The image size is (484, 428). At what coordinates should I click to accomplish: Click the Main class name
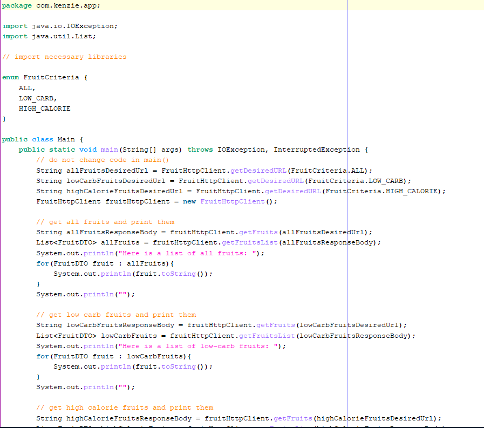[65, 139]
